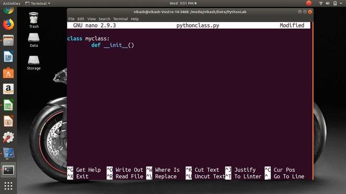Open the battery status indicator

tap(335, 3)
